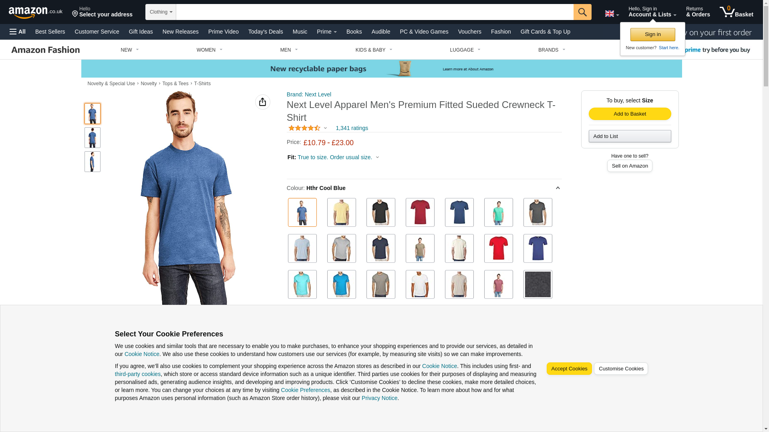769x432 pixels.
Task: Click the search magnifier button
Action: tap(582, 12)
